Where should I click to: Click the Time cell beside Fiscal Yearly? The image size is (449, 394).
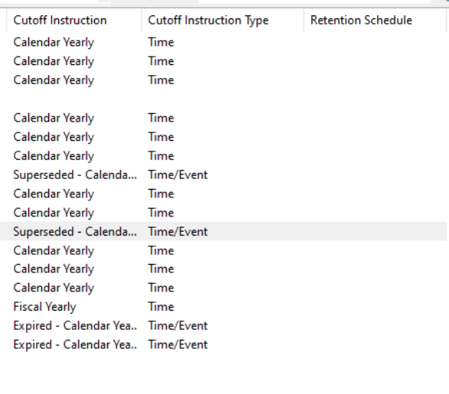tap(161, 307)
